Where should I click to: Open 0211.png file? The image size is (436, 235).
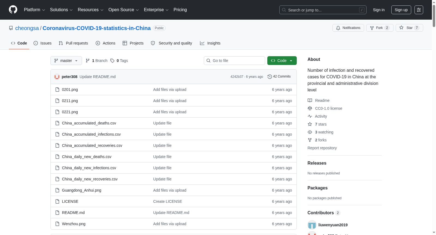[70, 101]
